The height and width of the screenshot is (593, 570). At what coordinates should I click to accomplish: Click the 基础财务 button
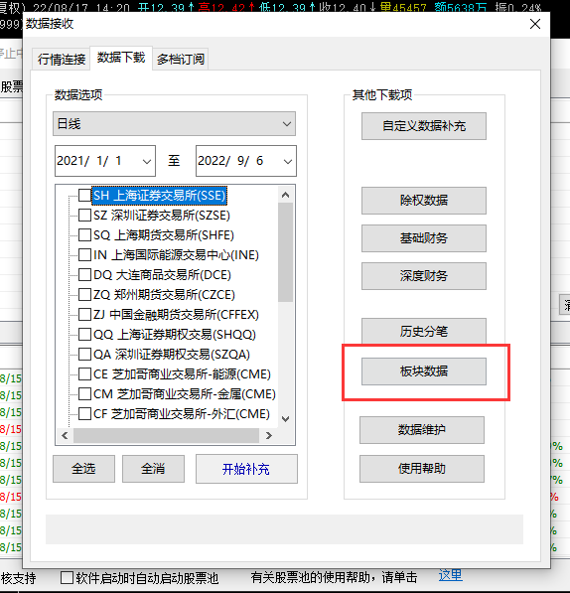coord(424,238)
